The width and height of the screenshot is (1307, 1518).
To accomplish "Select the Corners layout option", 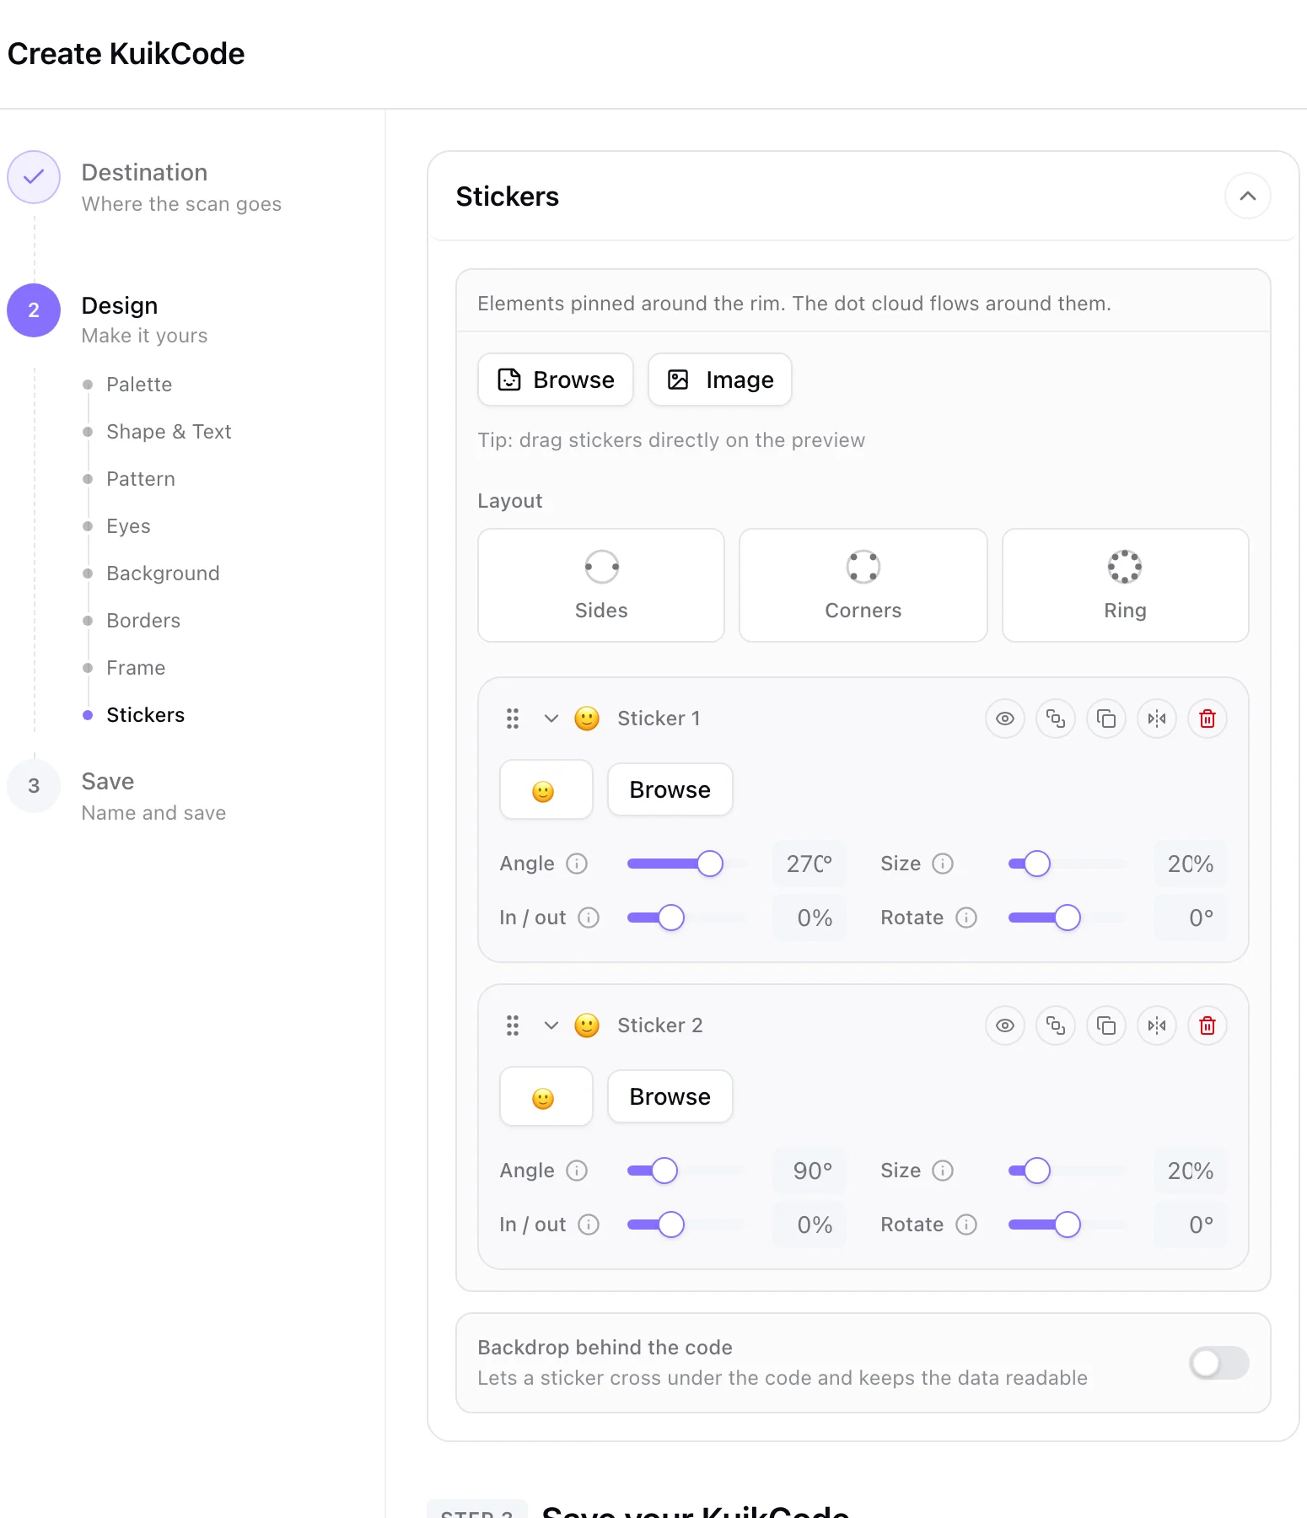I will point(863,585).
